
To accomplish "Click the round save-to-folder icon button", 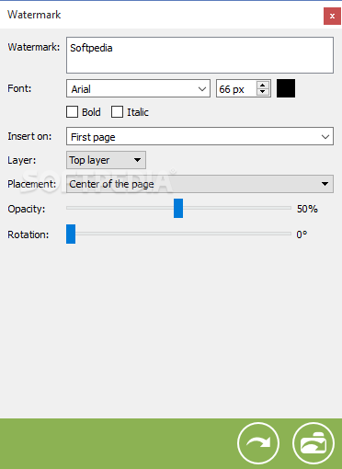I will [313, 443].
